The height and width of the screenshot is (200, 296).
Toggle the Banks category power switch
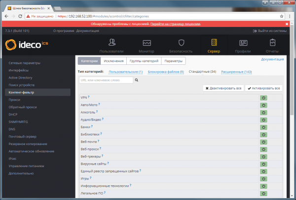pos(264,126)
